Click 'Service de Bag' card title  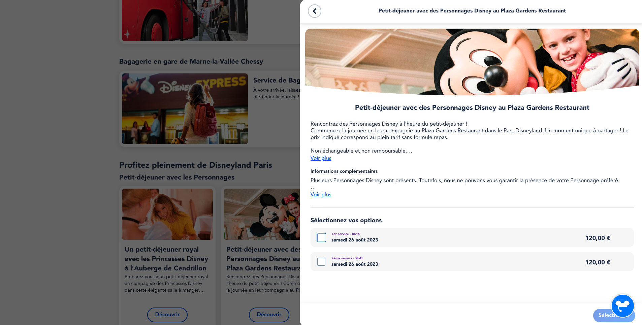tap(276, 80)
